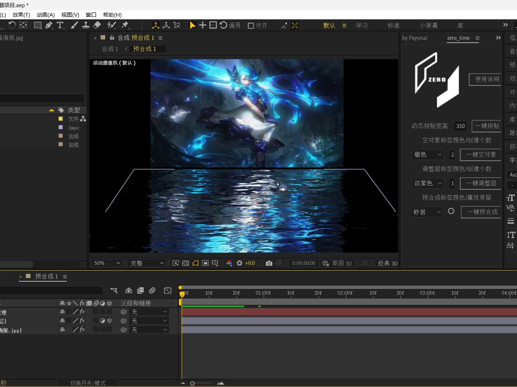Open the grid and guide options dropdown
The width and height of the screenshot is (517, 387).
point(215,263)
